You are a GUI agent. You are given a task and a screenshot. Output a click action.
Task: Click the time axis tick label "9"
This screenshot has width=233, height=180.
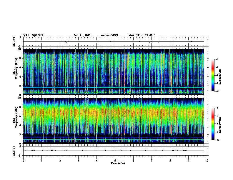point(188,161)
